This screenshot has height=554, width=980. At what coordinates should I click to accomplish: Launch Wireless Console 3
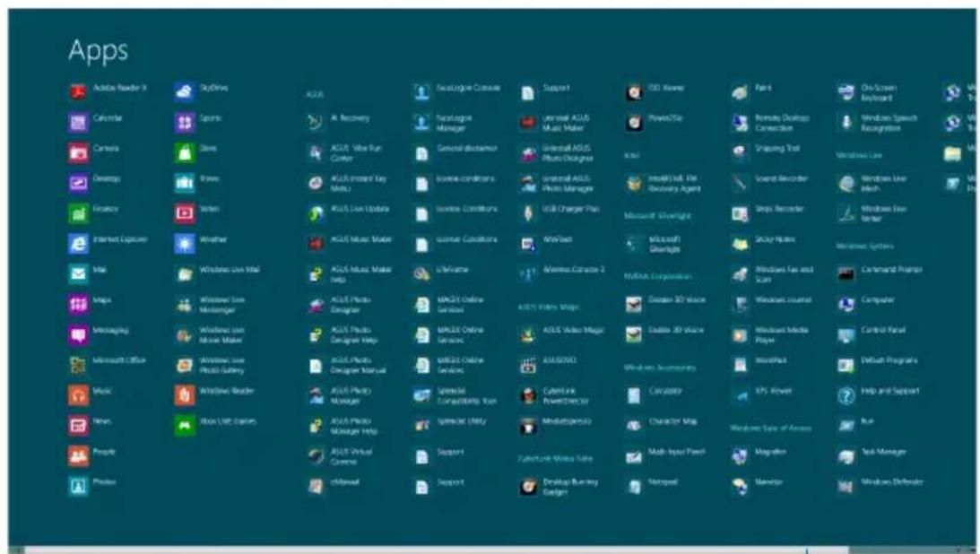pyautogui.click(x=562, y=273)
